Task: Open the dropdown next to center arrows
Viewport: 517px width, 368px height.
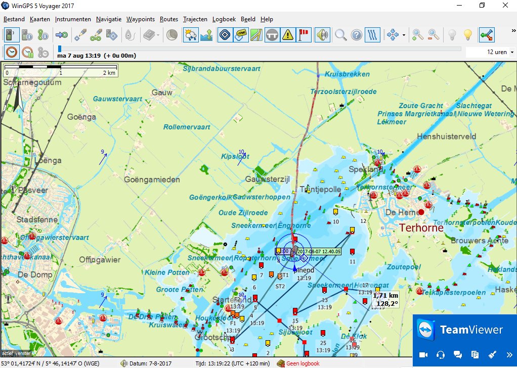Action: (x=404, y=35)
